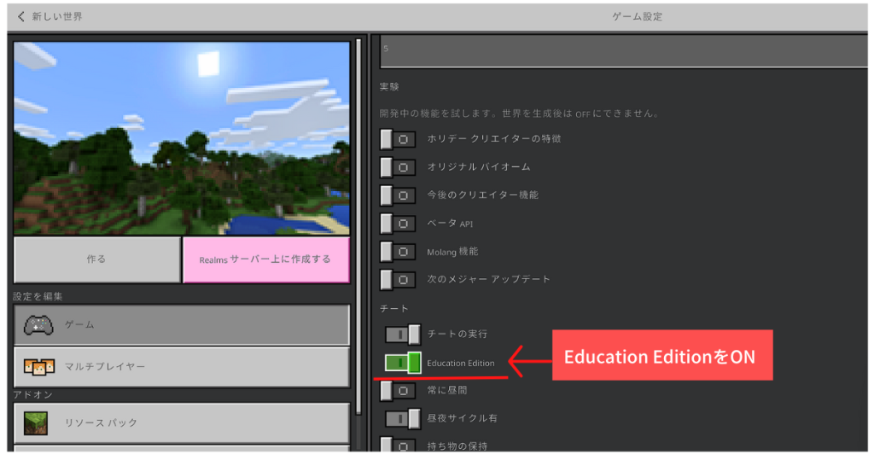Toggle ホリデー クリエイターの特徴 switch
Screen dimensions: 874x454
point(398,139)
